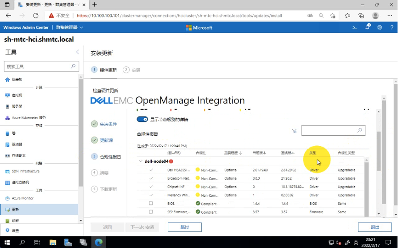Click the 下一步: 安装 button
Screen dimensions: 398x248
point(142,227)
